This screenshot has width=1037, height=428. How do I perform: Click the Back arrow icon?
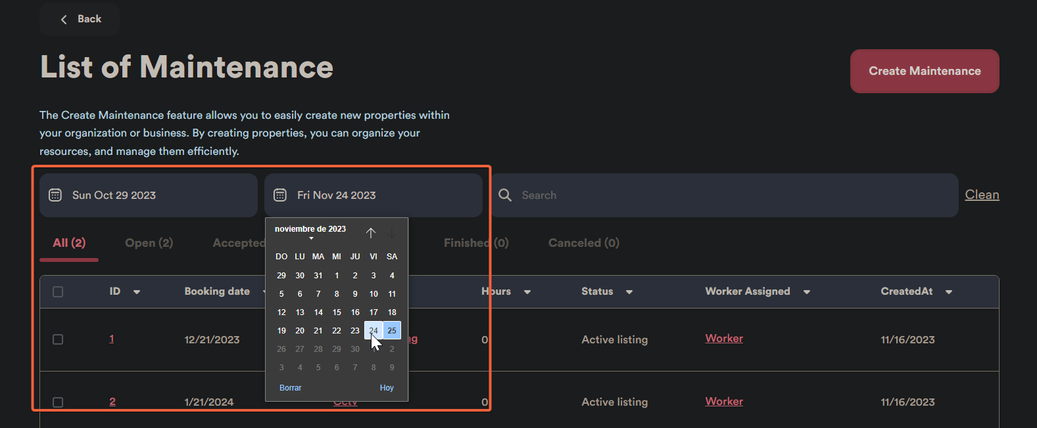[x=64, y=20]
